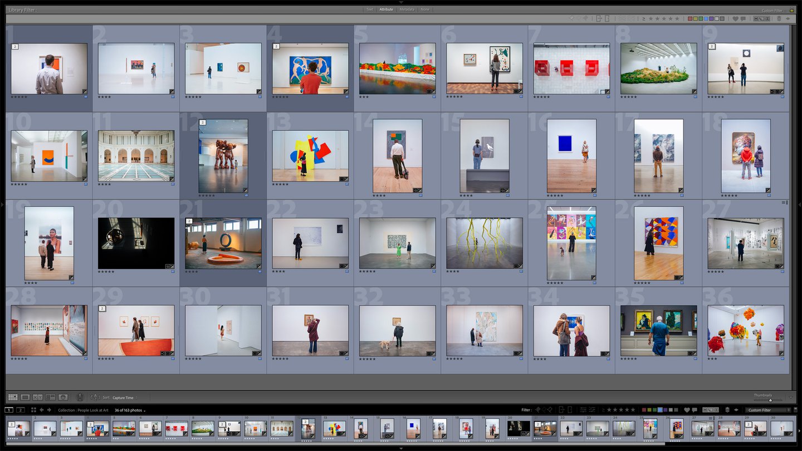The width and height of the screenshot is (802, 451).
Task: Open second window display button 2
Action: [21, 410]
